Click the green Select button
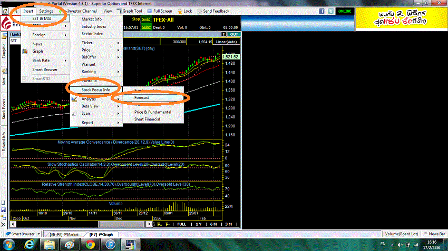This screenshot has width=448, height=251. click(147, 27)
